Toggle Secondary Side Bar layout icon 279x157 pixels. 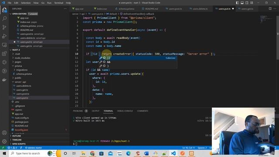coord(247,3)
